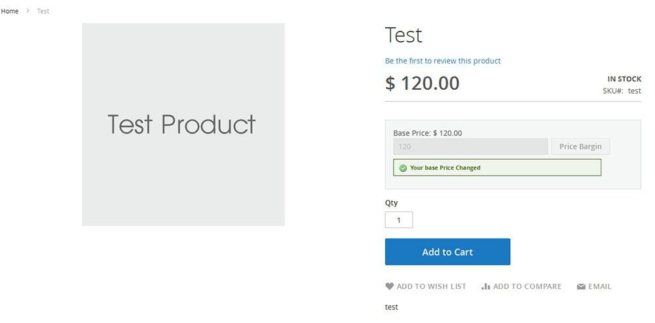Click the green success checkmark icon
This screenshot has height=323, width=655.
(403, 168)
